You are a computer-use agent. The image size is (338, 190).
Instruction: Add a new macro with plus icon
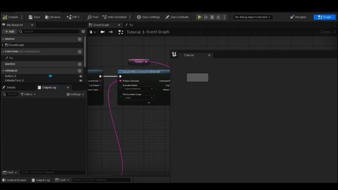[x=80, y=64]
